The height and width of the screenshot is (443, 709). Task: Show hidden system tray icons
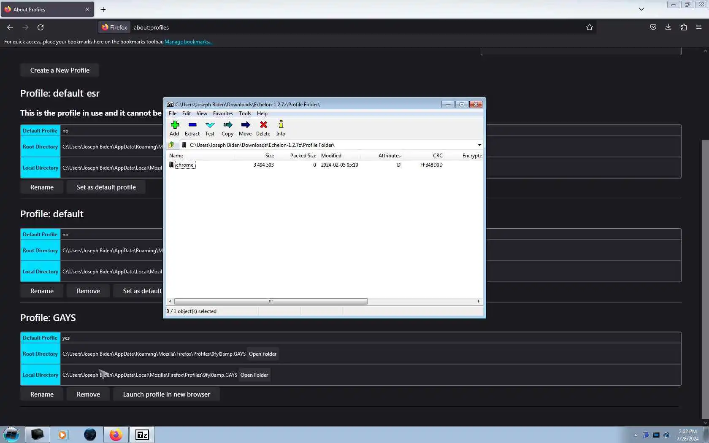[636, 435]
